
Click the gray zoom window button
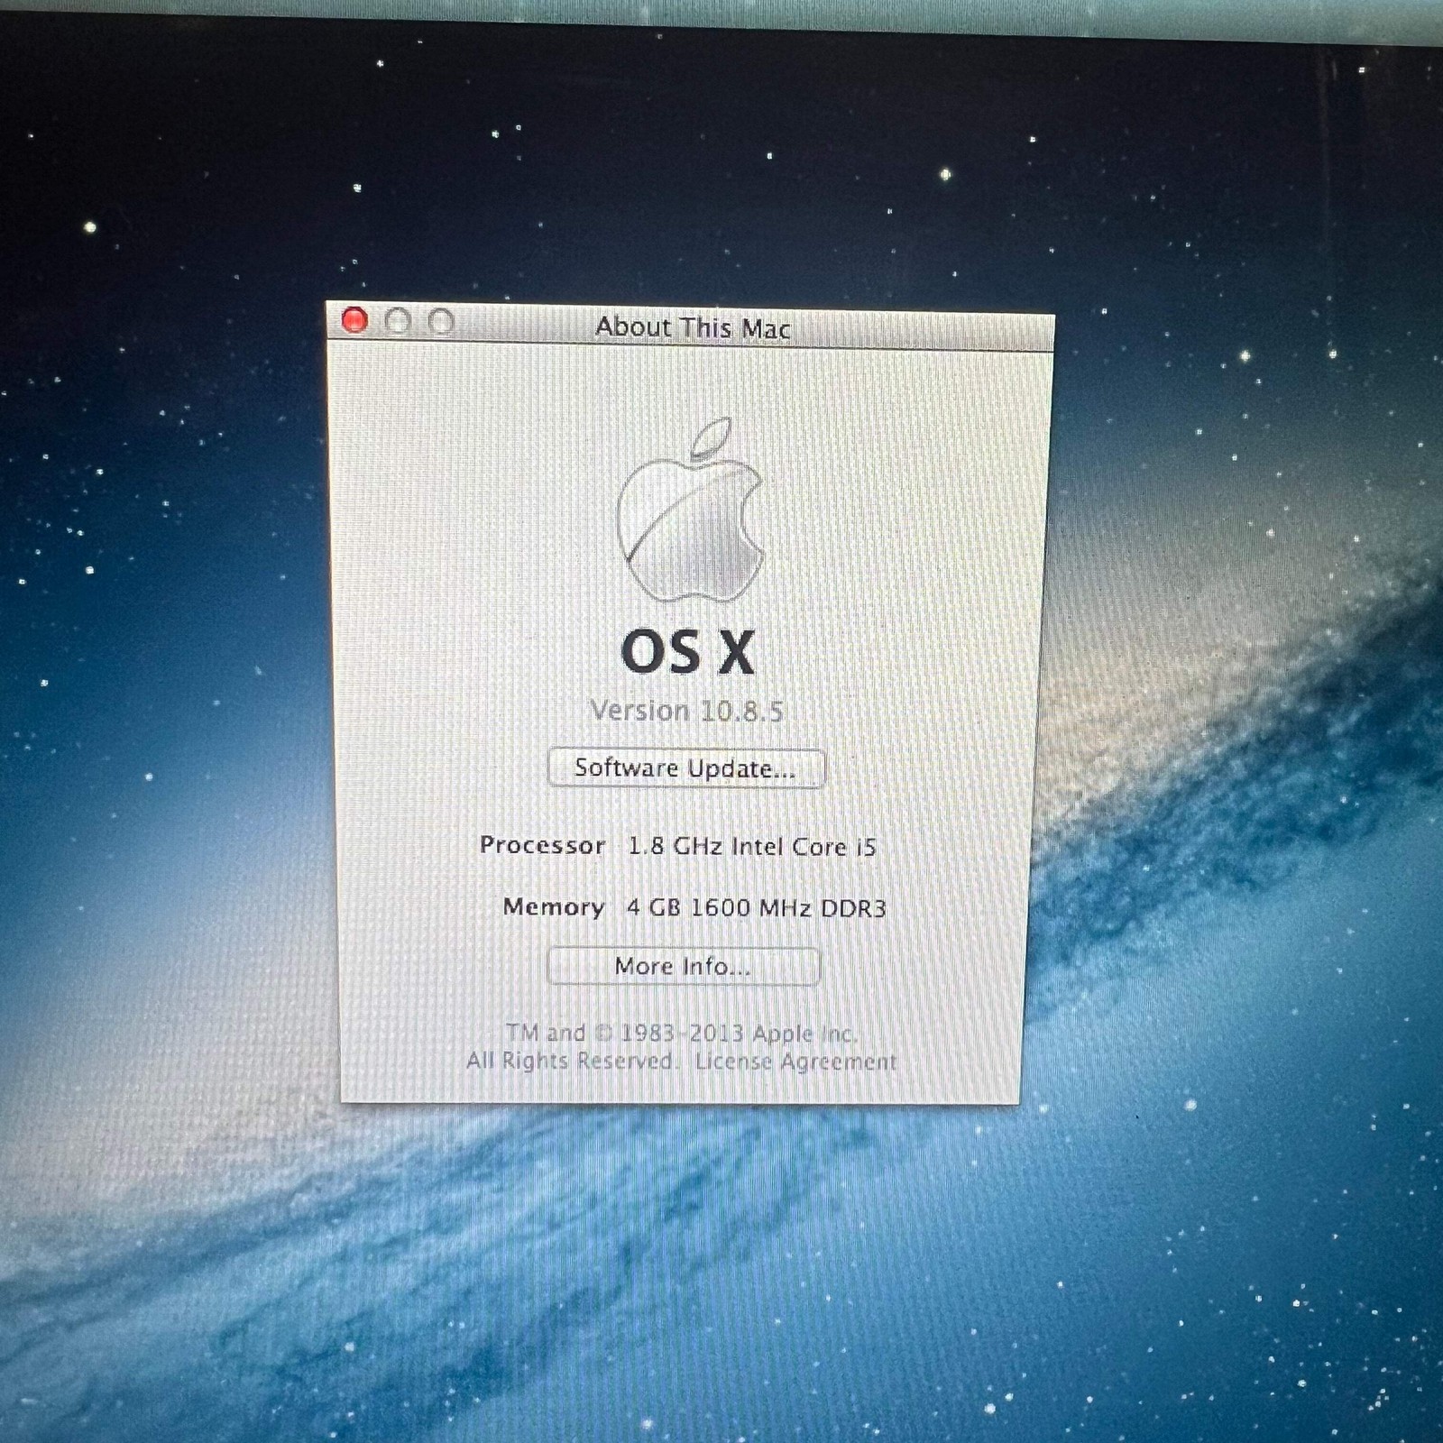pyautogui.click(x=441, y=322)
